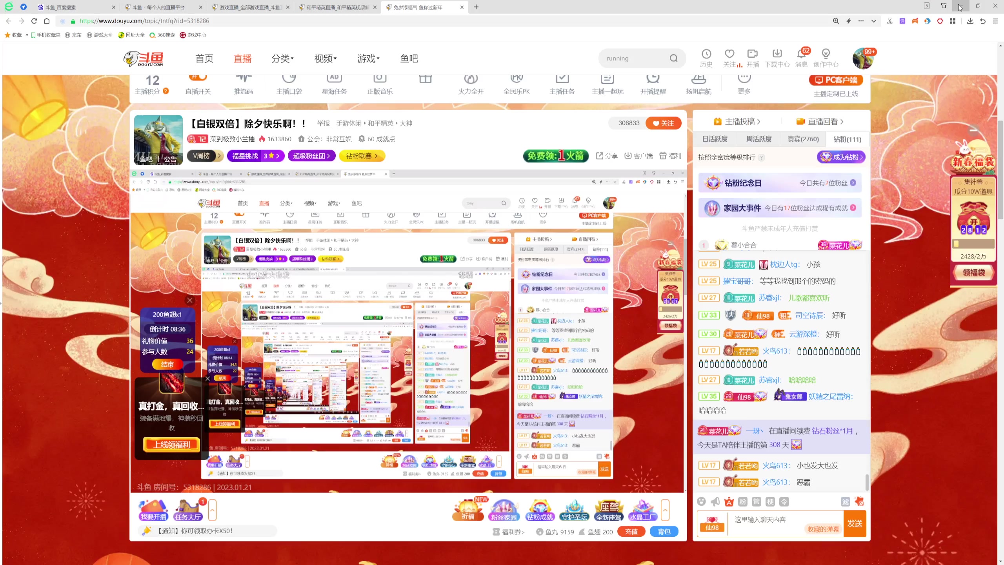Expand the 更多 item in streamer toolbar
The width and height of the screenshot is (1004, 565).
tap(744, 85)
